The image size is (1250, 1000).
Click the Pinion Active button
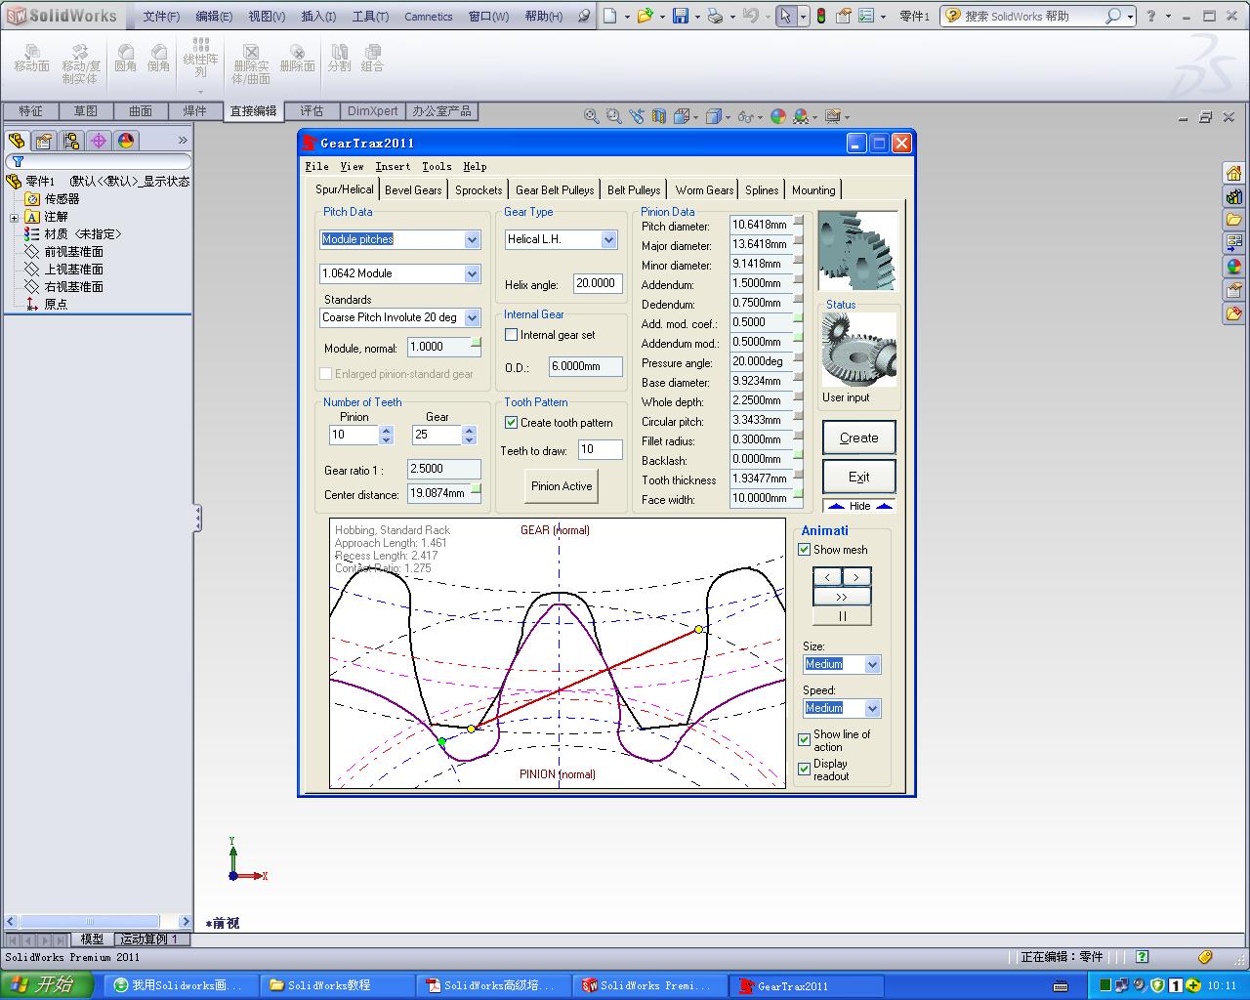562,486
